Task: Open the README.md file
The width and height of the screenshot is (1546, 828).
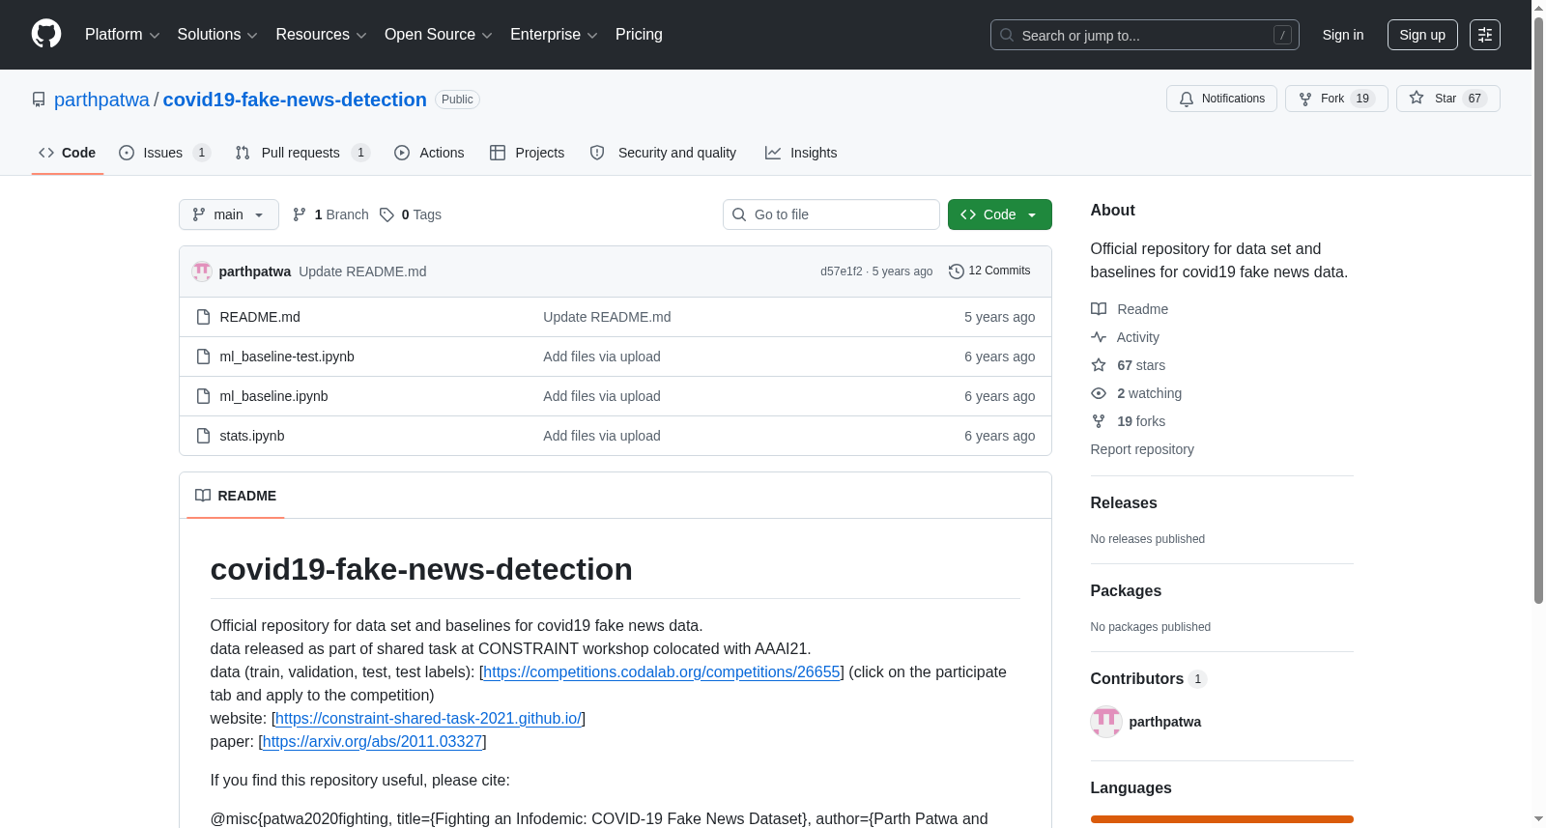Action: click(x=260, y=317)
